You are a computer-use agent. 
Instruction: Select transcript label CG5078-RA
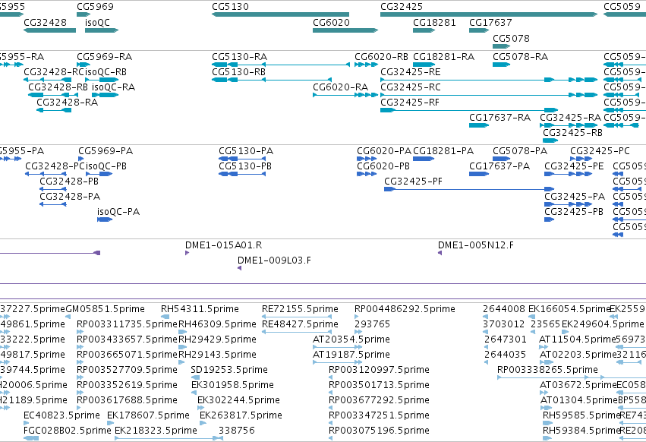pyautogui.click(x=520, y=57)
